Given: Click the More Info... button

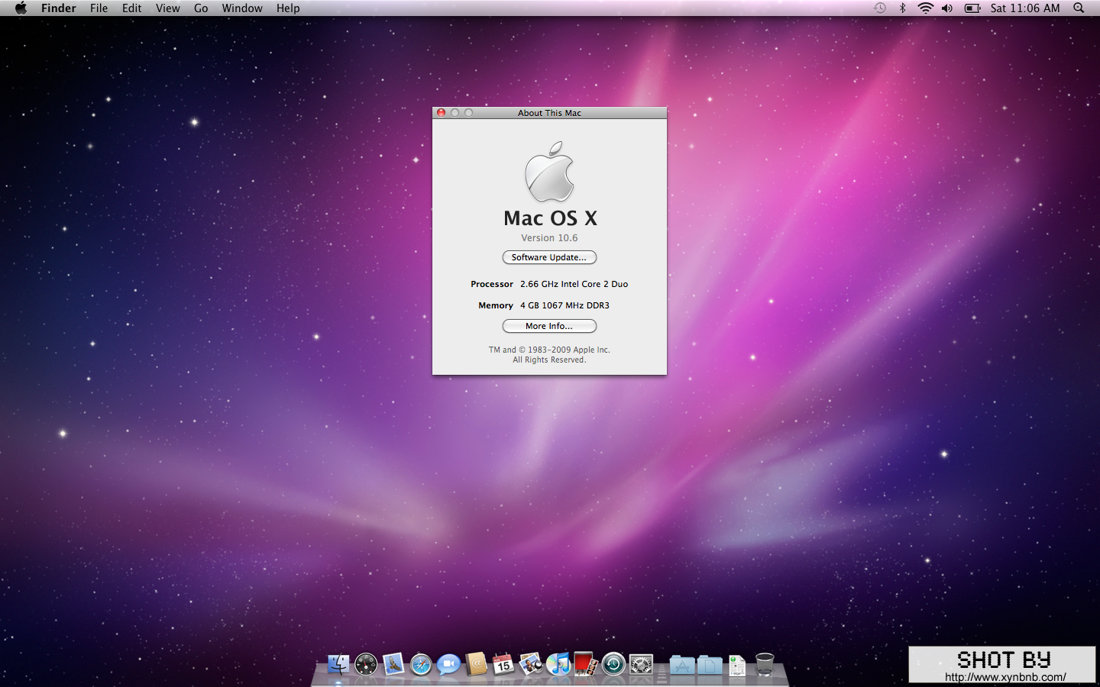Looking at the screenshot, I should click(x=549, y=327).
